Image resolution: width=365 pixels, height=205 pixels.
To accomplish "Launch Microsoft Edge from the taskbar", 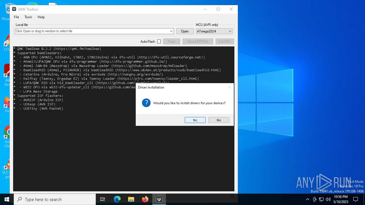I will click(117, 199).
